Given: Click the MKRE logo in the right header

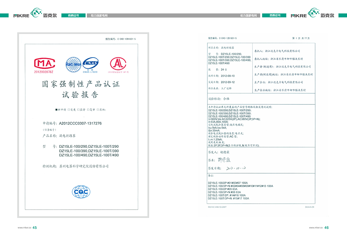Looking at the screenshot, I should [312, 13].
